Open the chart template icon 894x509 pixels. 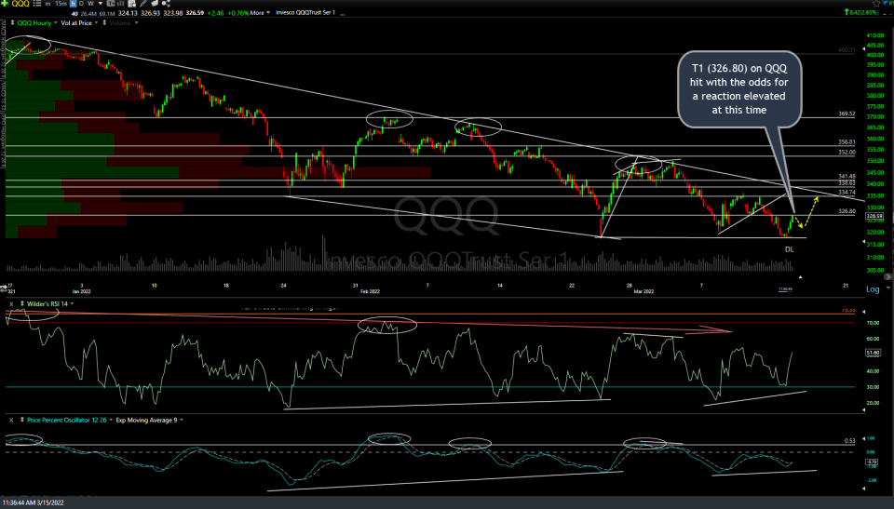[131, 4]
